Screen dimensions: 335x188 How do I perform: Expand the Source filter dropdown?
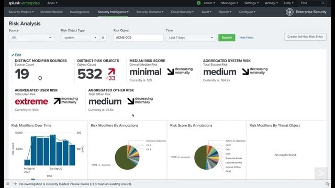click(31, 38)
